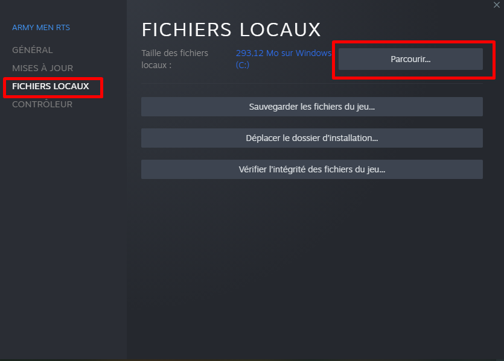Click the Parcourir... button
The height and width of the screenshot is (361, 504).
tap(410, 59)
